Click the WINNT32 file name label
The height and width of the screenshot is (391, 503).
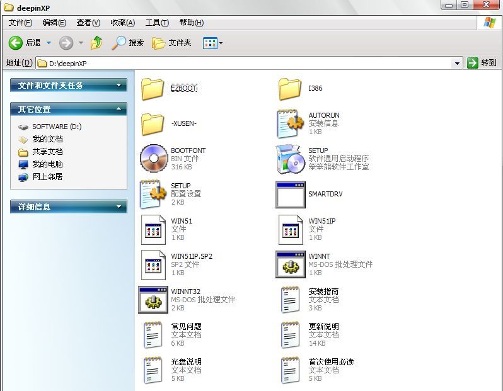(x=185, y=292)
